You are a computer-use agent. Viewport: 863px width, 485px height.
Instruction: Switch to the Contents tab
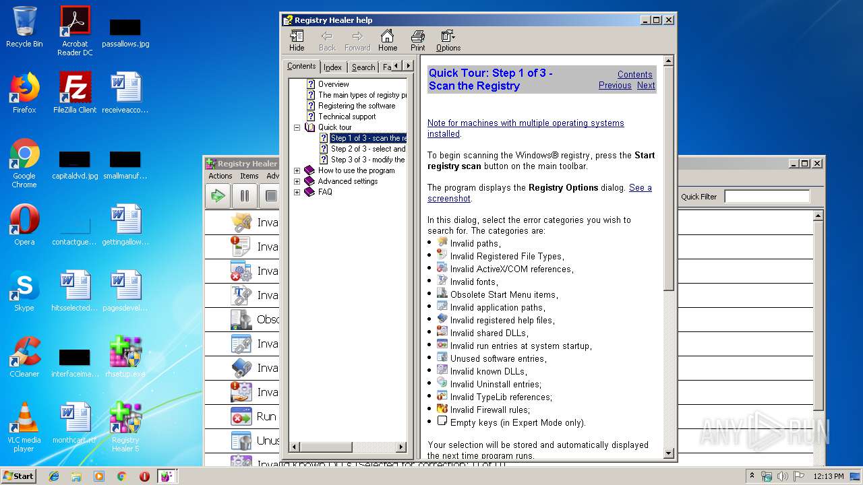(x=301, y=66)
